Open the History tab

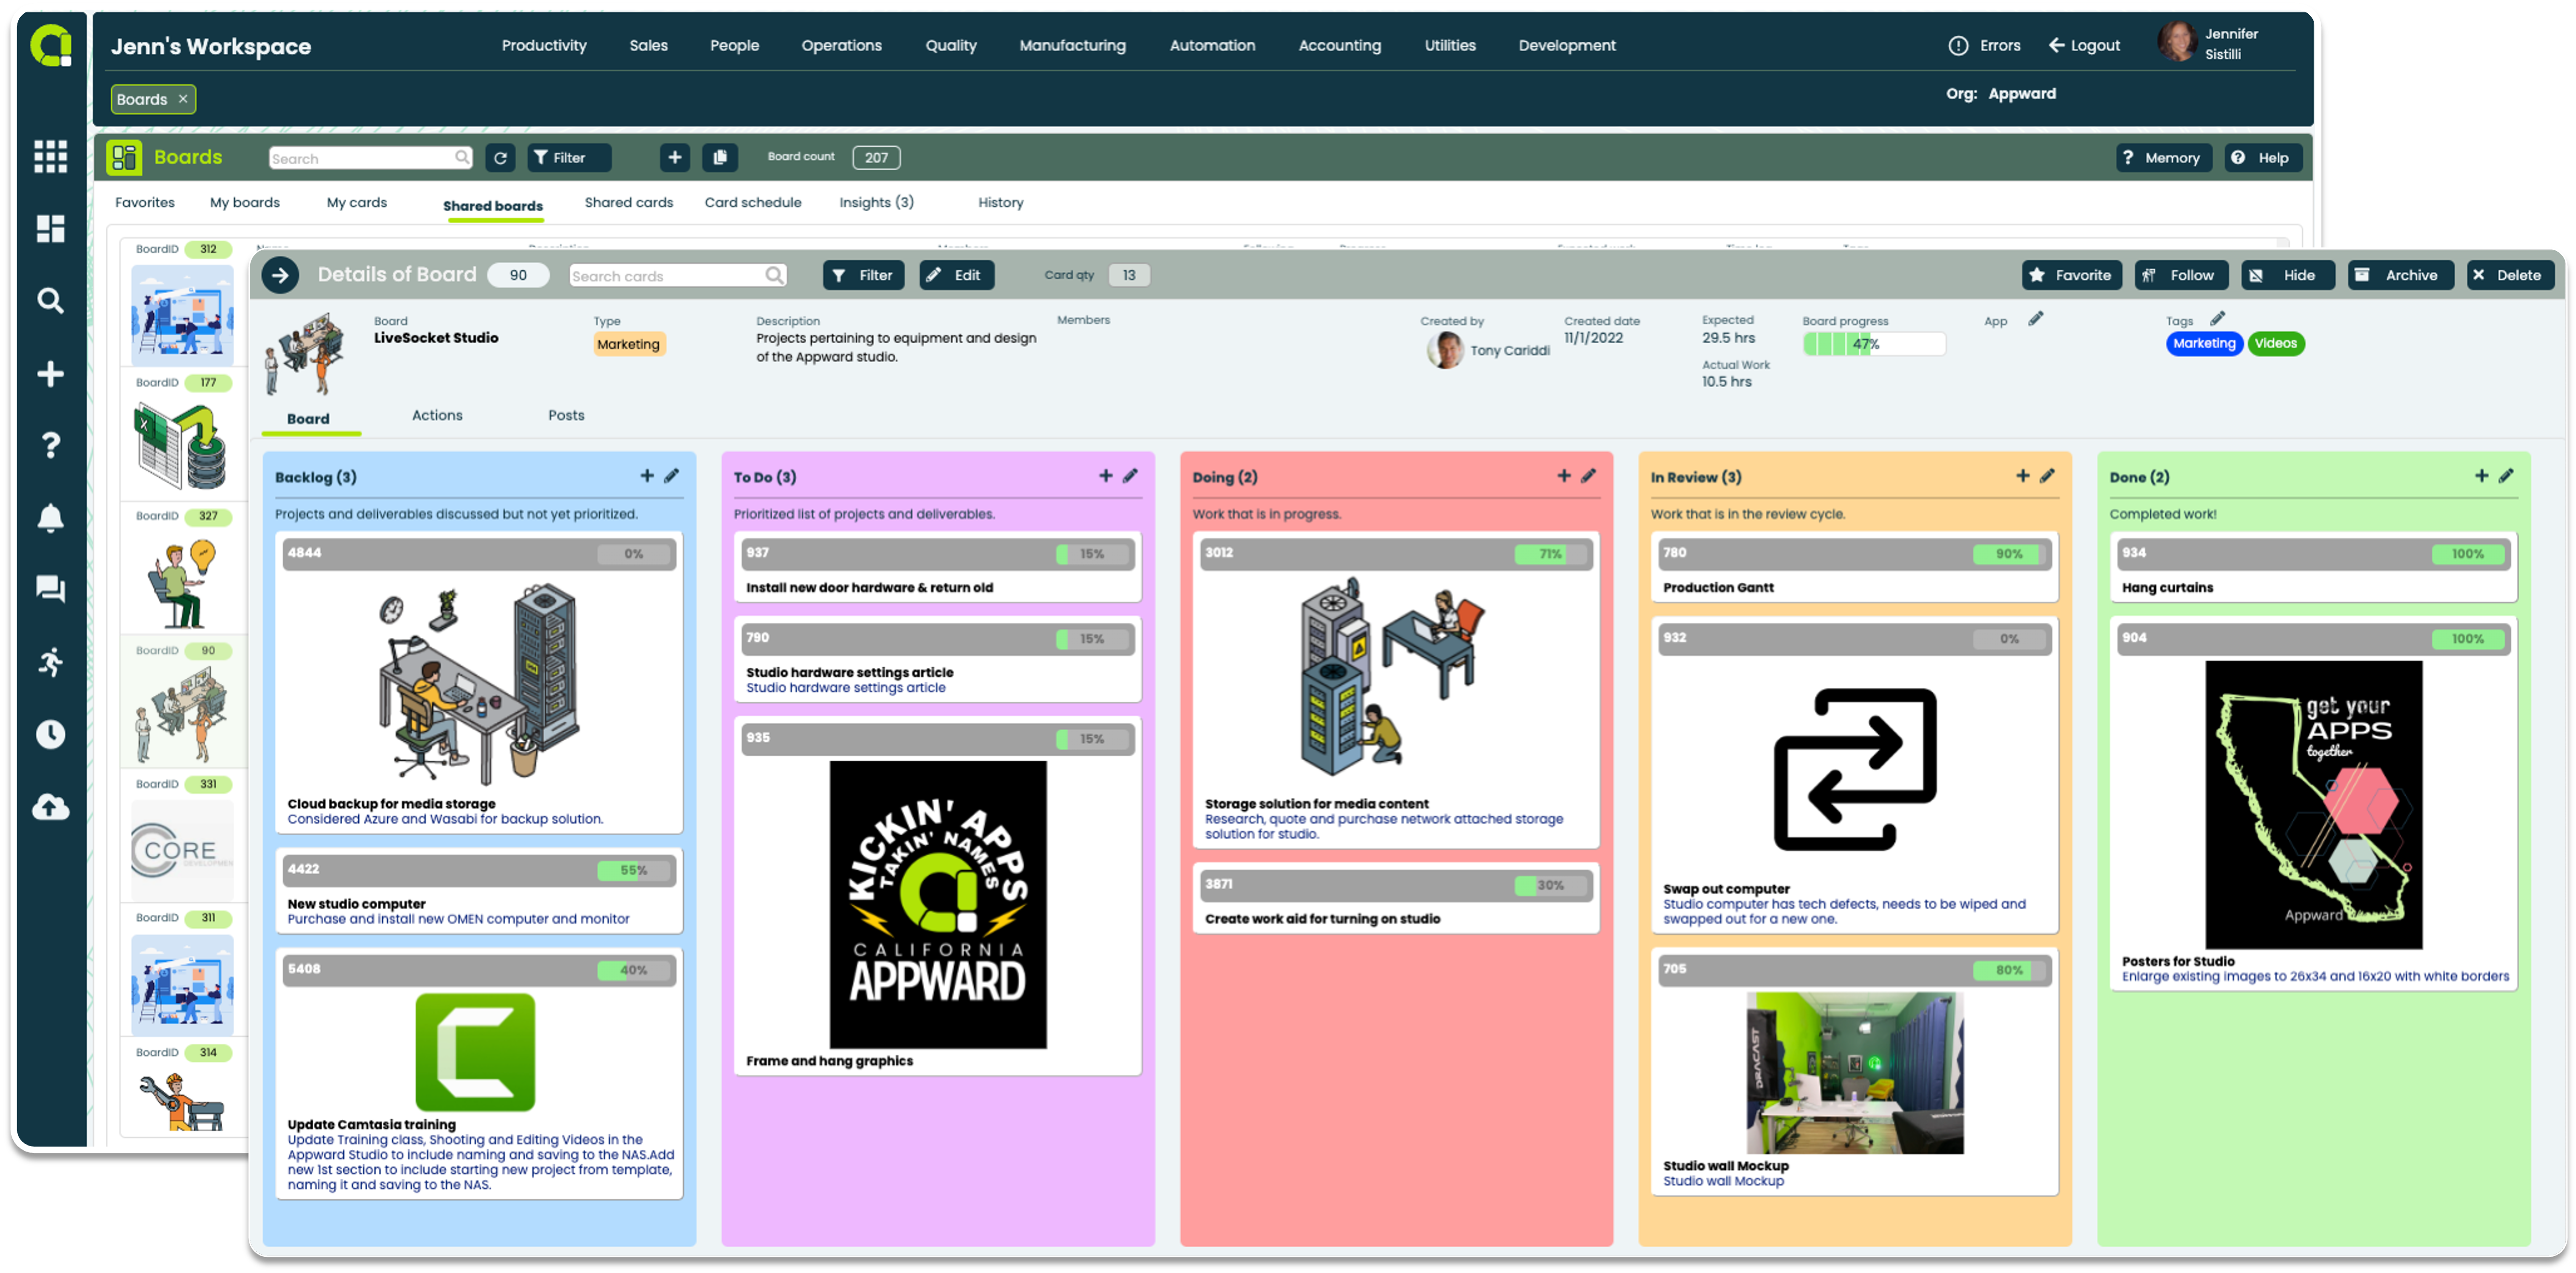click(x=1001, y=203)
